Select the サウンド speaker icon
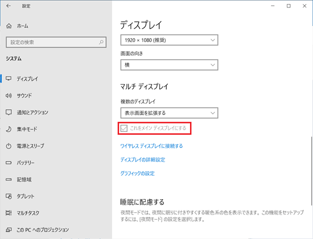 9,96
